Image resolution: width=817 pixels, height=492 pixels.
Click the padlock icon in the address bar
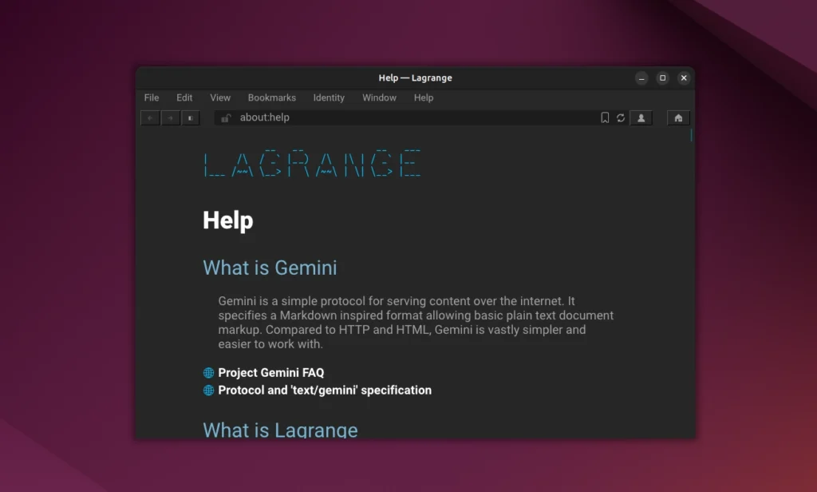point(227,117)
